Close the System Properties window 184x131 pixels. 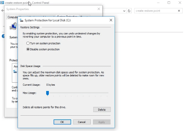(99, 9)
